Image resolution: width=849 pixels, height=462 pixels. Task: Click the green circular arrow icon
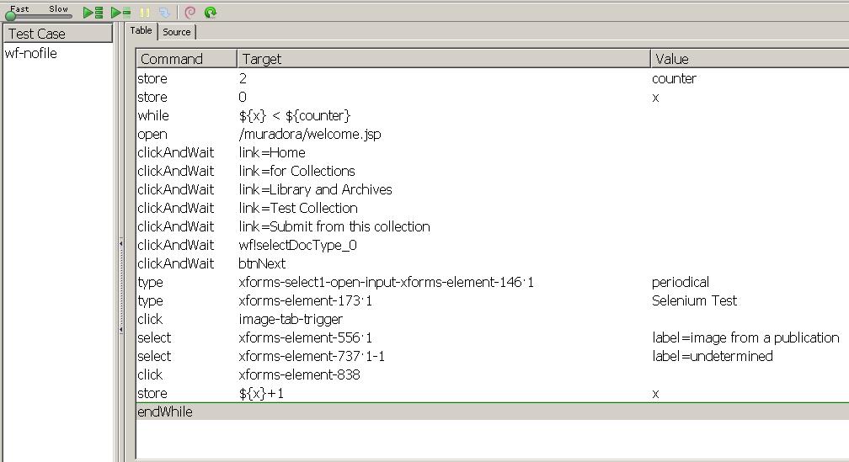pos(211,13)
